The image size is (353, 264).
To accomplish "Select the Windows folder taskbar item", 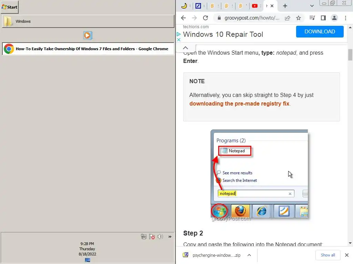I will pos(88,21).
